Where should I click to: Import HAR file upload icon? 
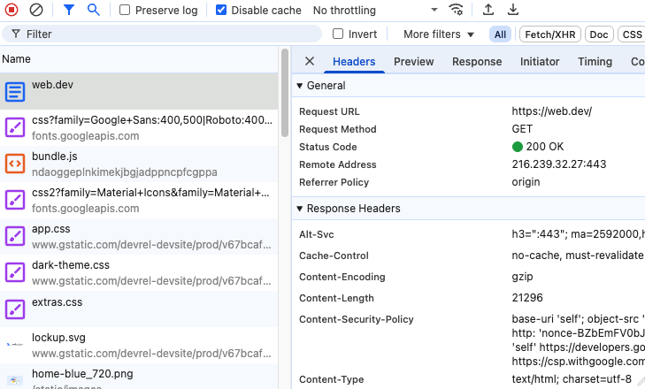pos(488,11)
